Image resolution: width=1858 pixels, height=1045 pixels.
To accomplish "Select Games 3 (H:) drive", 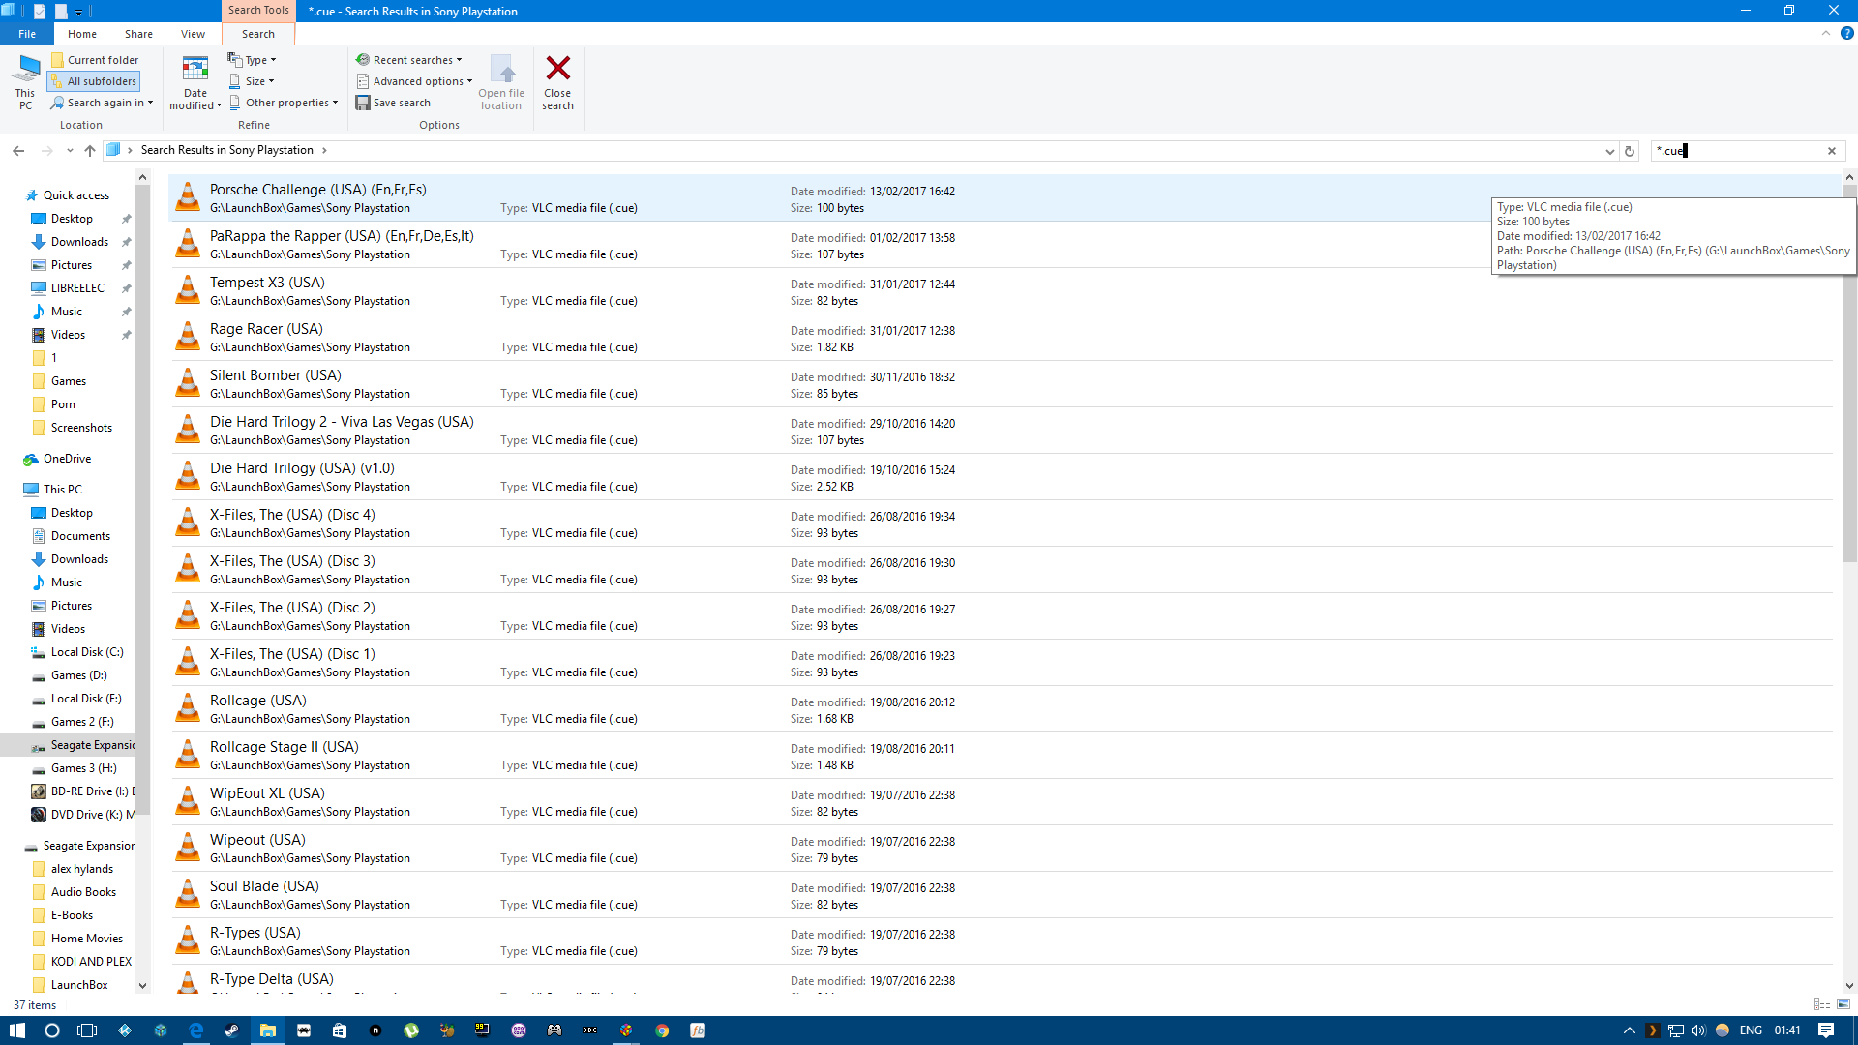I will pyautogui.click(x=83, y=768).
